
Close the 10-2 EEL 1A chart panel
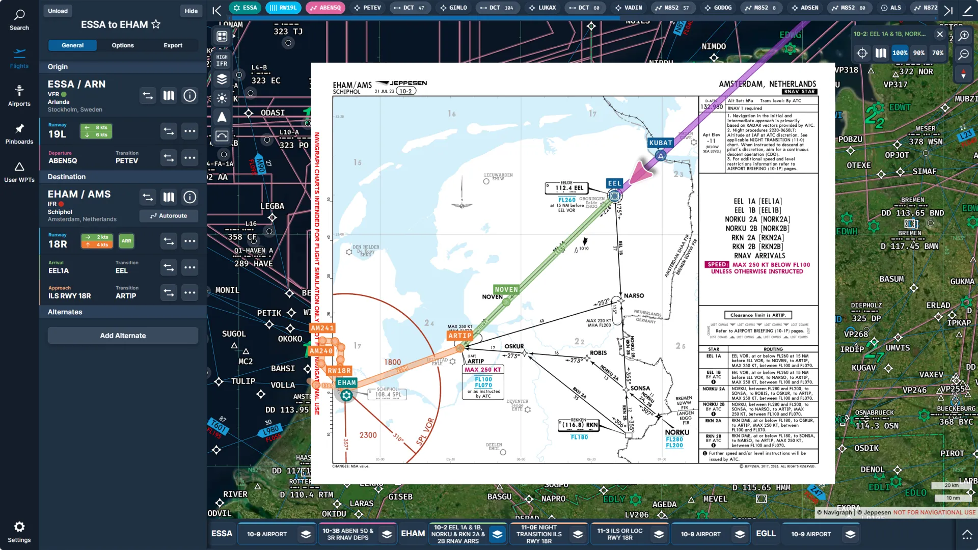pos(940,34)
